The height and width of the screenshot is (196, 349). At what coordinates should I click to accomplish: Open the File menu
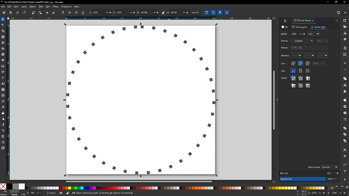3,7
